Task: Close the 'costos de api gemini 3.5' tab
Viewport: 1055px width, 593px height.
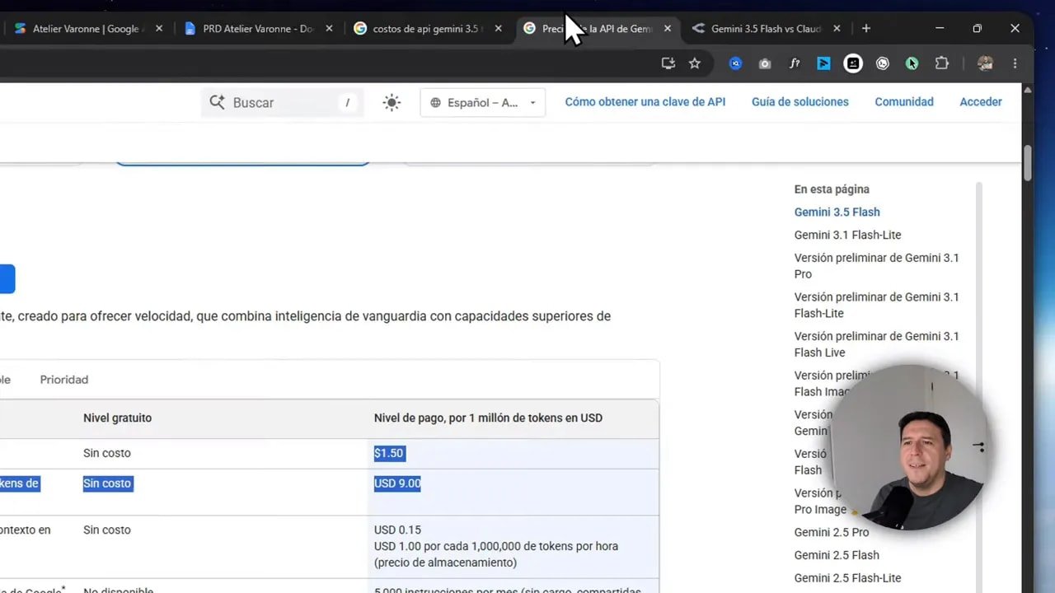Action: tap(498, 29)
